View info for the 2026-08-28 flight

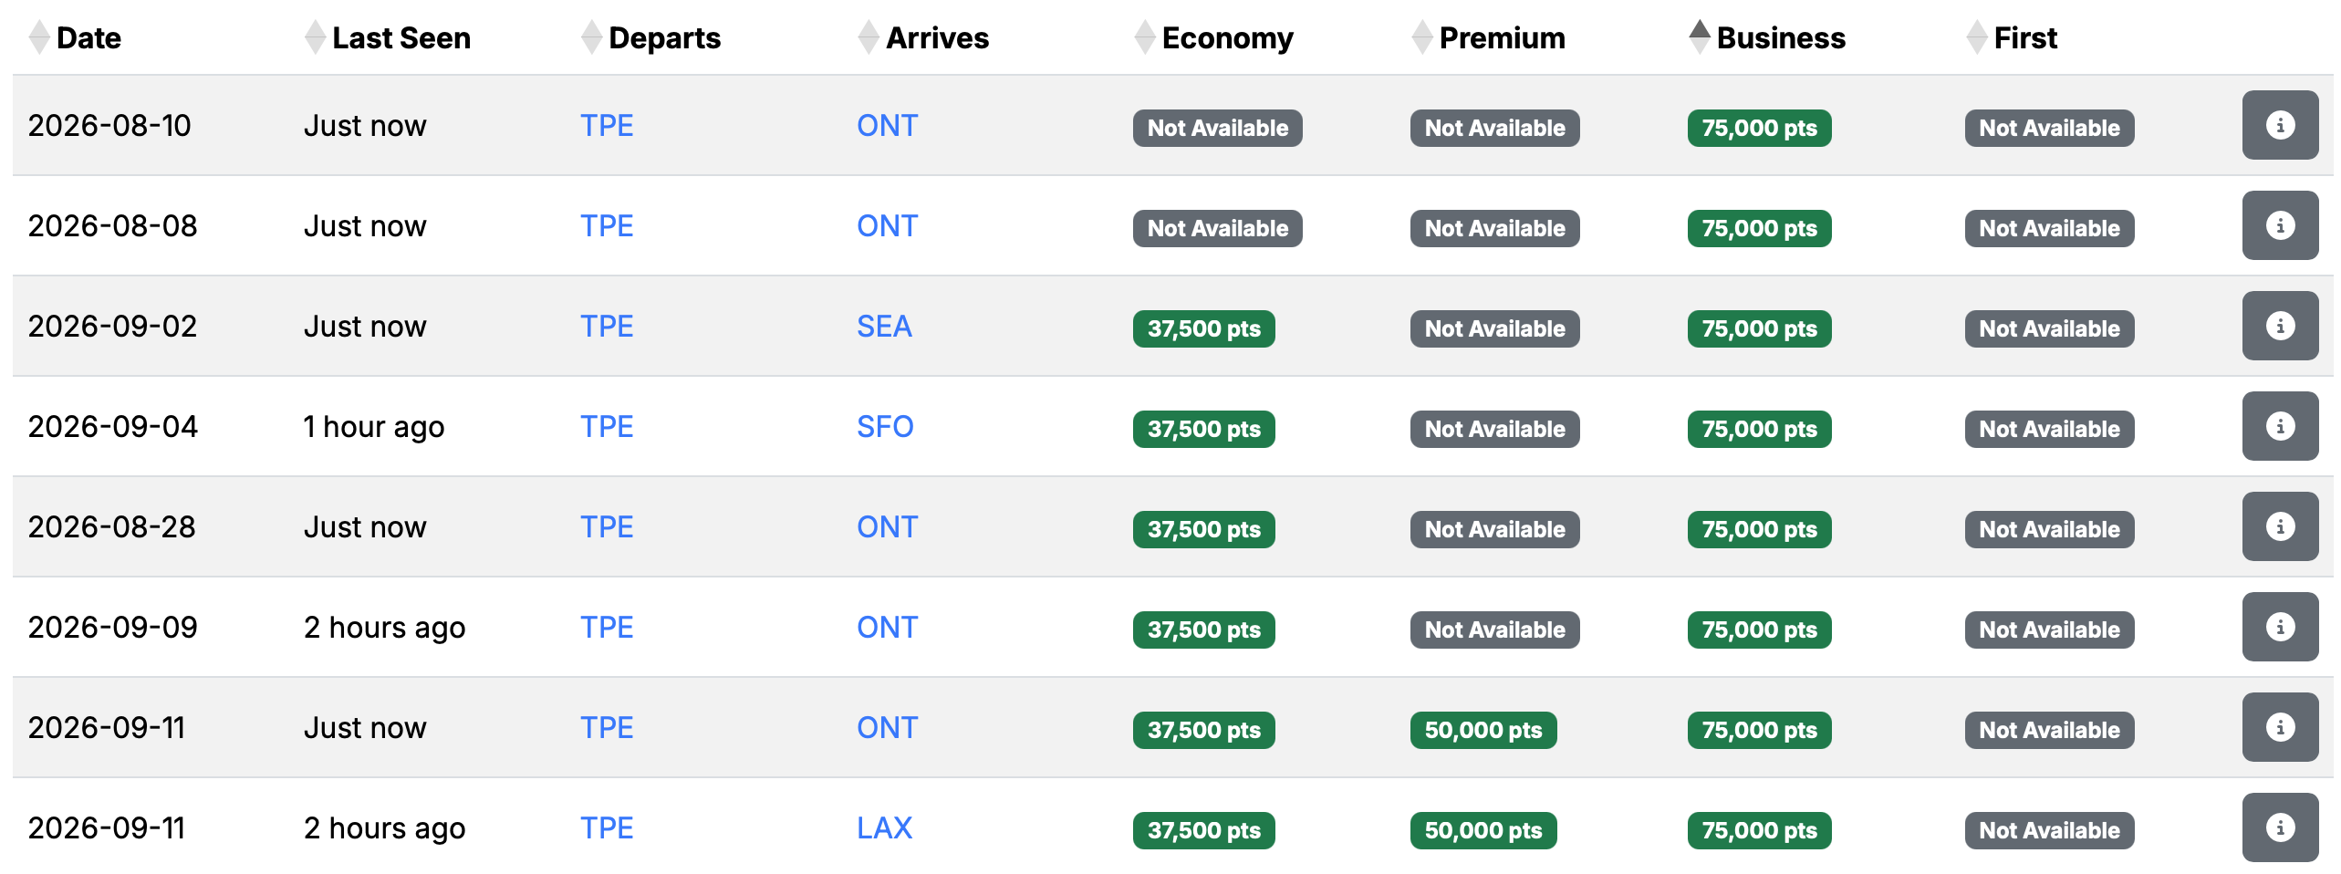coord(2279,526)
